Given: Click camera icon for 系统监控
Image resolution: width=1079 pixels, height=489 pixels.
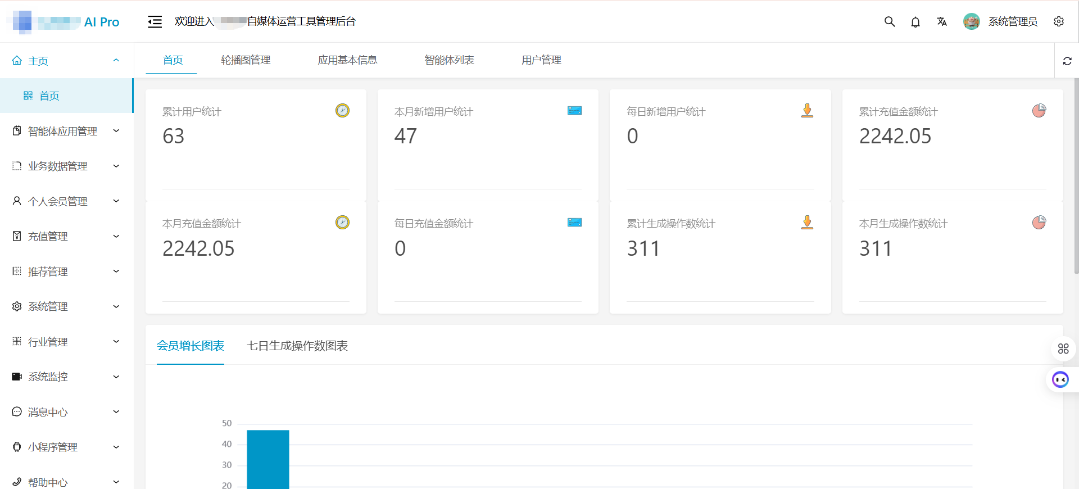Looking at the screenshot, I should click(17, 377).
